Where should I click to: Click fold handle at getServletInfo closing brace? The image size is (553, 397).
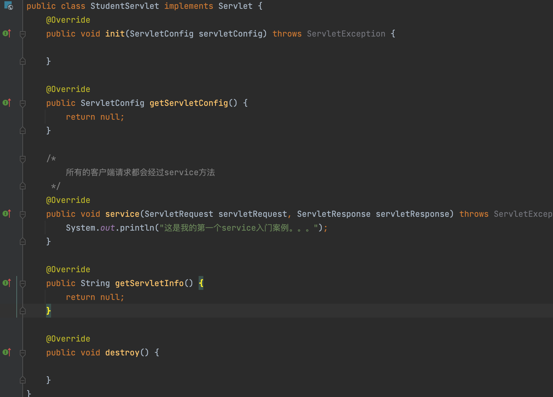pos(23,311)
